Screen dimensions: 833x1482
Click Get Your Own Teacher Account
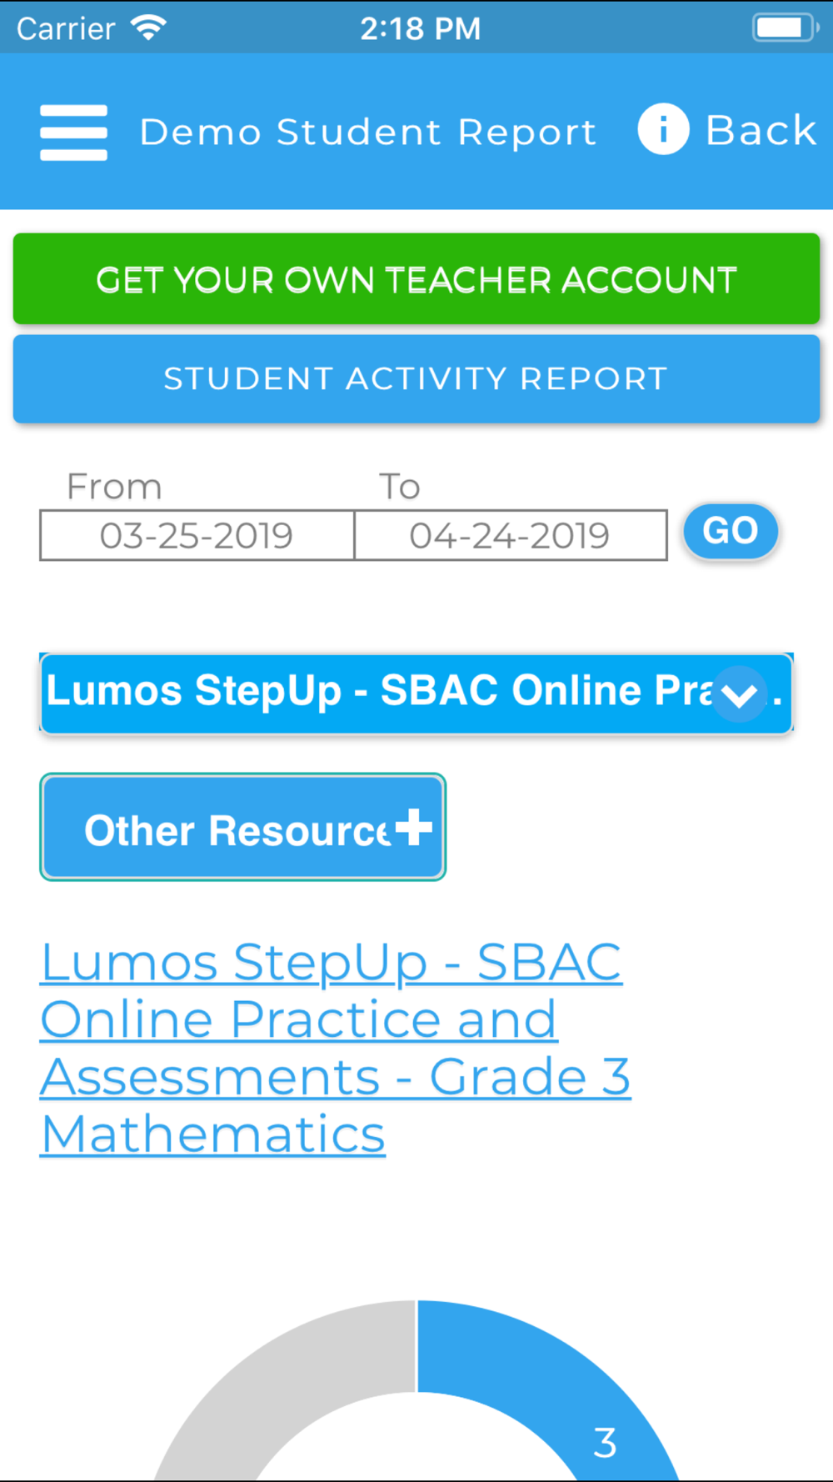[x=416, y=279]
